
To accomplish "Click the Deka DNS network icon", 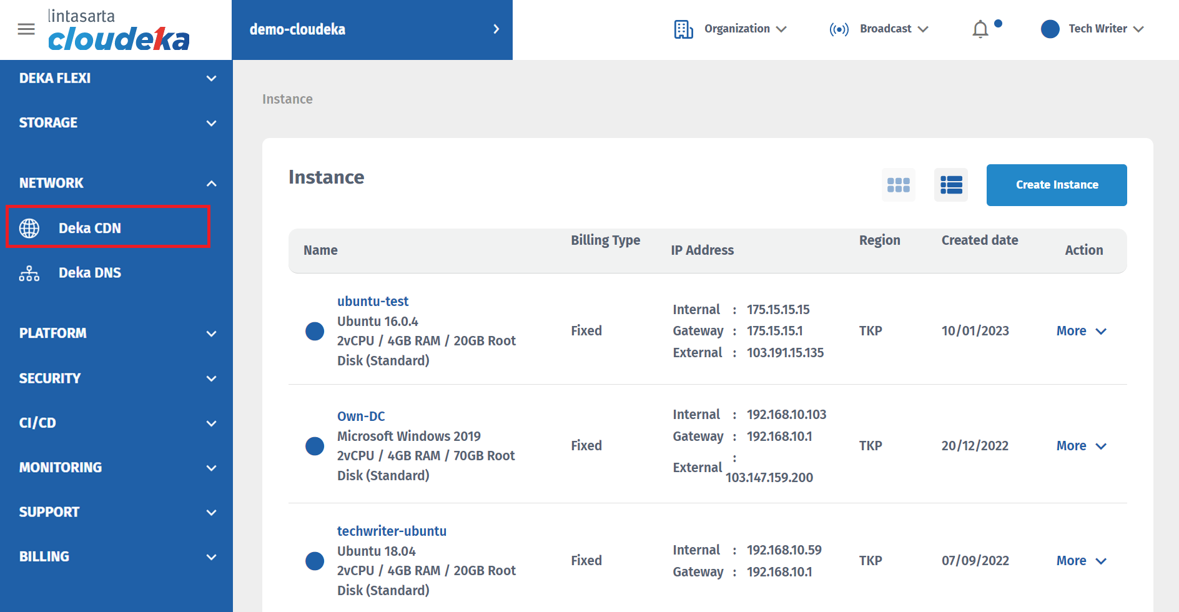I will click(29, 274).
